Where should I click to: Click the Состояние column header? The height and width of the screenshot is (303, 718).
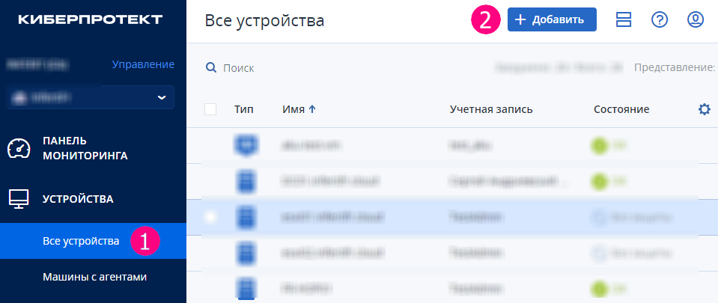click(621, 109)
